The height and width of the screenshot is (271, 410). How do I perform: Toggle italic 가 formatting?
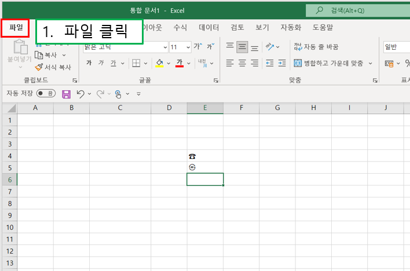tap(101, 63)
